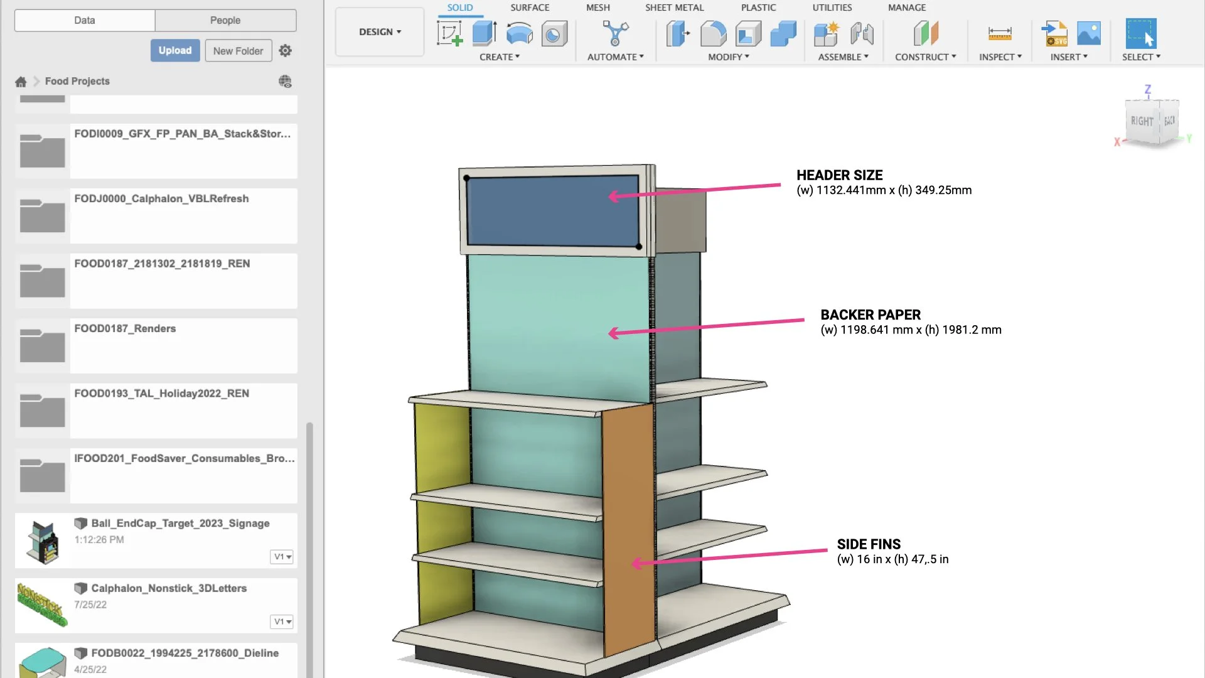Click the ViewCube RIGHT face
This screenshot has width=1205, height=678.
1142,121
